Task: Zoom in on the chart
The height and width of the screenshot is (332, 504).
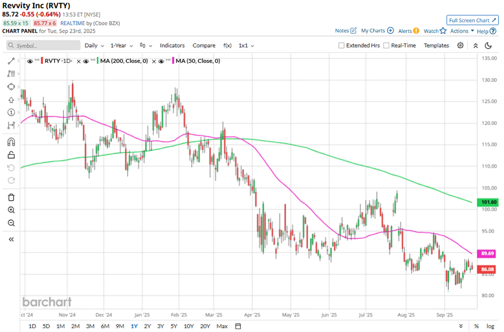Action: click(11, 210)
